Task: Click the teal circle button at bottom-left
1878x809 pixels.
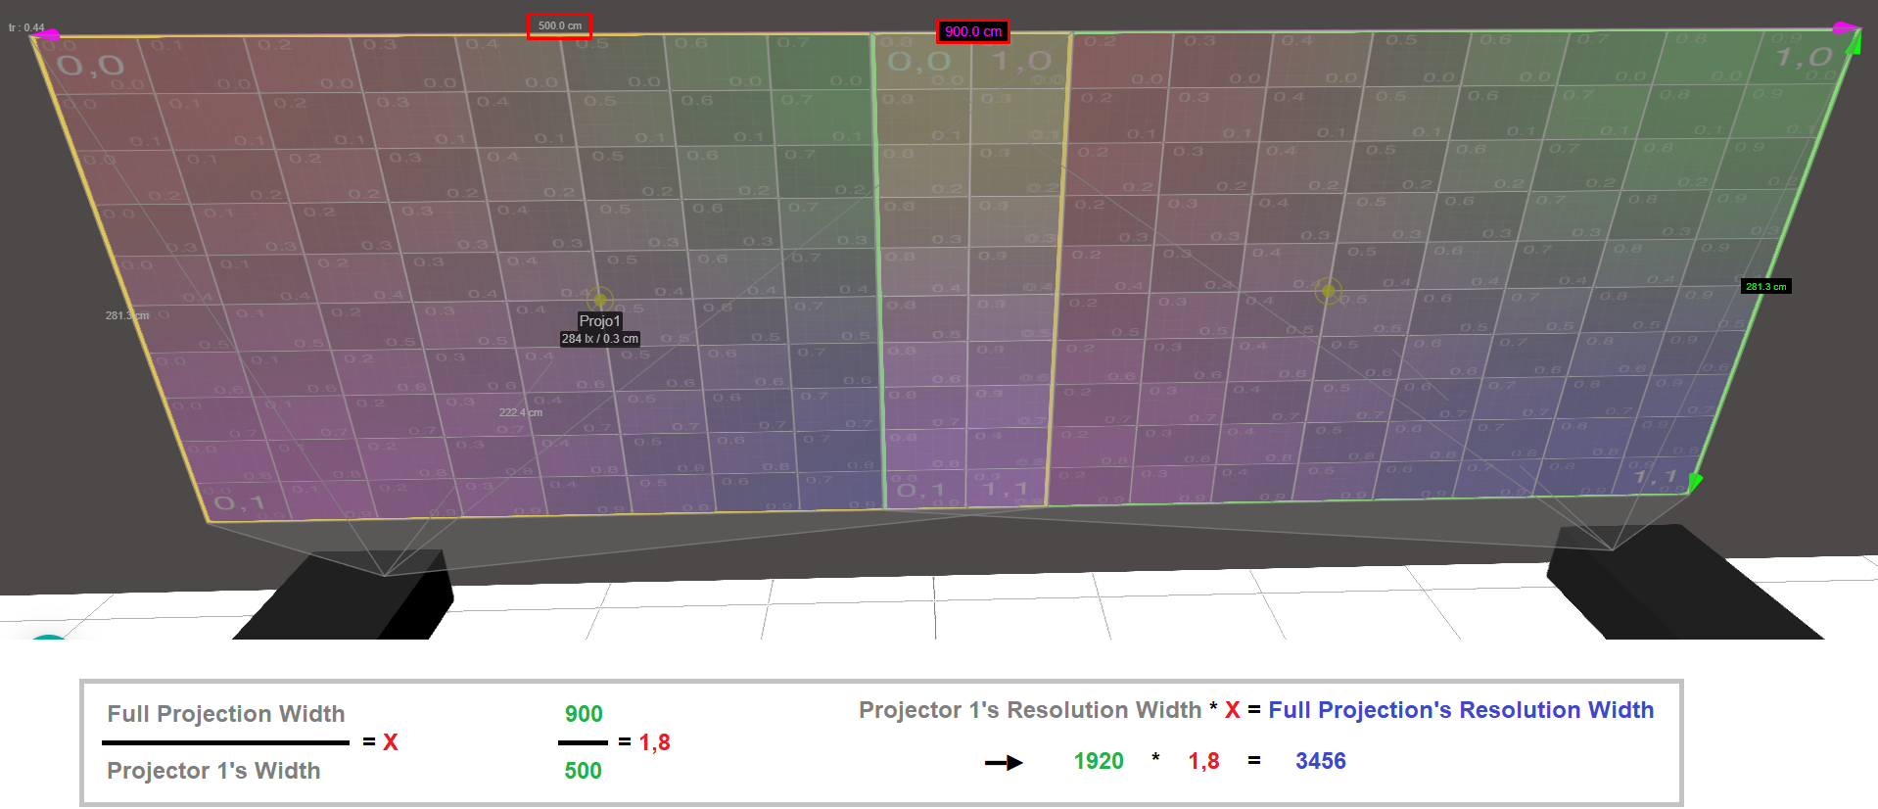Action: click(x=48, y=637)
